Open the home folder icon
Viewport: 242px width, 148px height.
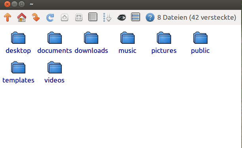22,17
